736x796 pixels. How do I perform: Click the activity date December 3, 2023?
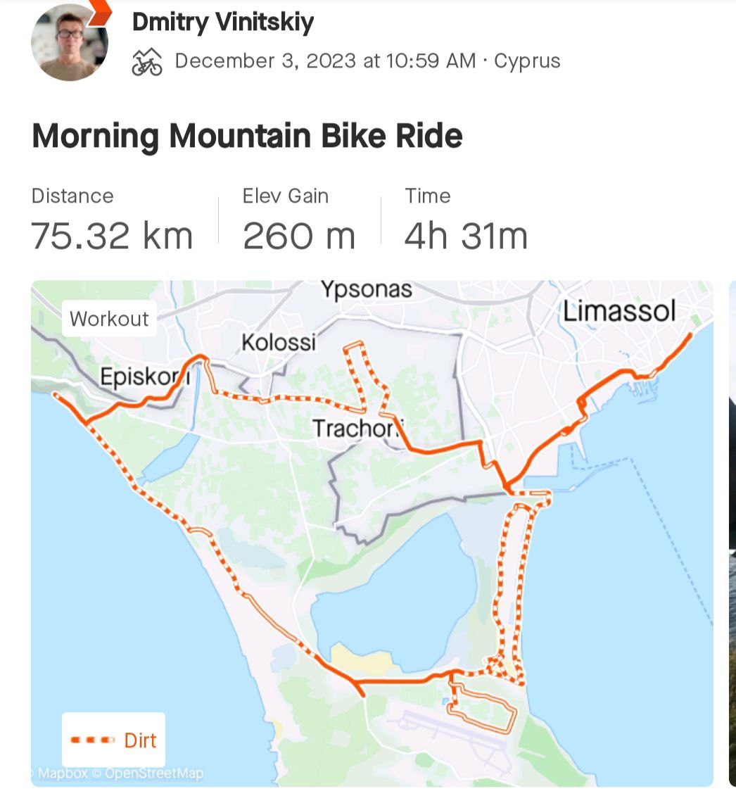click(265, 61)
